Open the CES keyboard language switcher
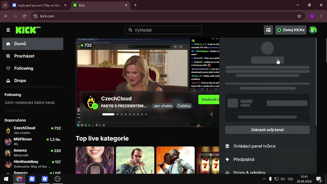This screenshot has width=327, height=184. click(290, 179)
